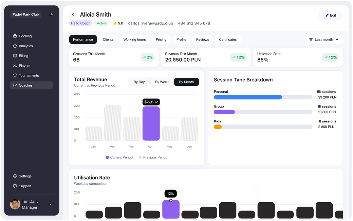This screenshot has height=221, width=353.
Task: Open Tournaments via the trophy icon
Action: click(x=15, y=75)
